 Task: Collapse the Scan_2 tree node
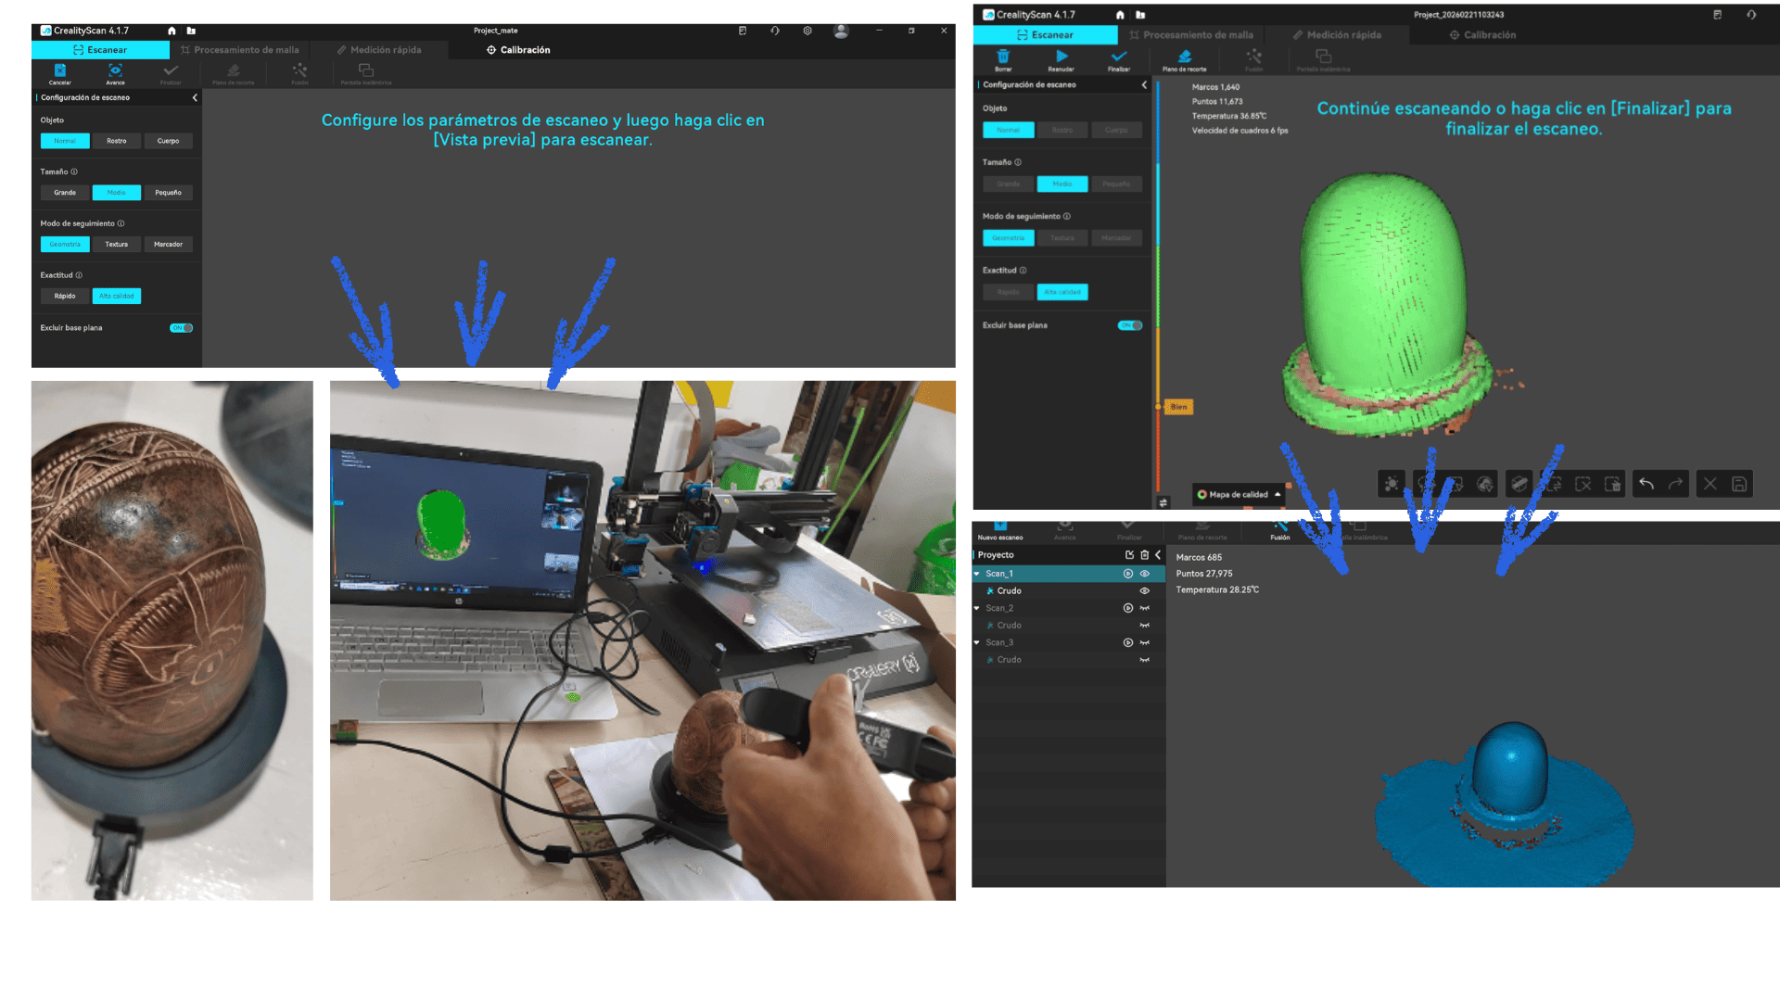tap(977, 608)
